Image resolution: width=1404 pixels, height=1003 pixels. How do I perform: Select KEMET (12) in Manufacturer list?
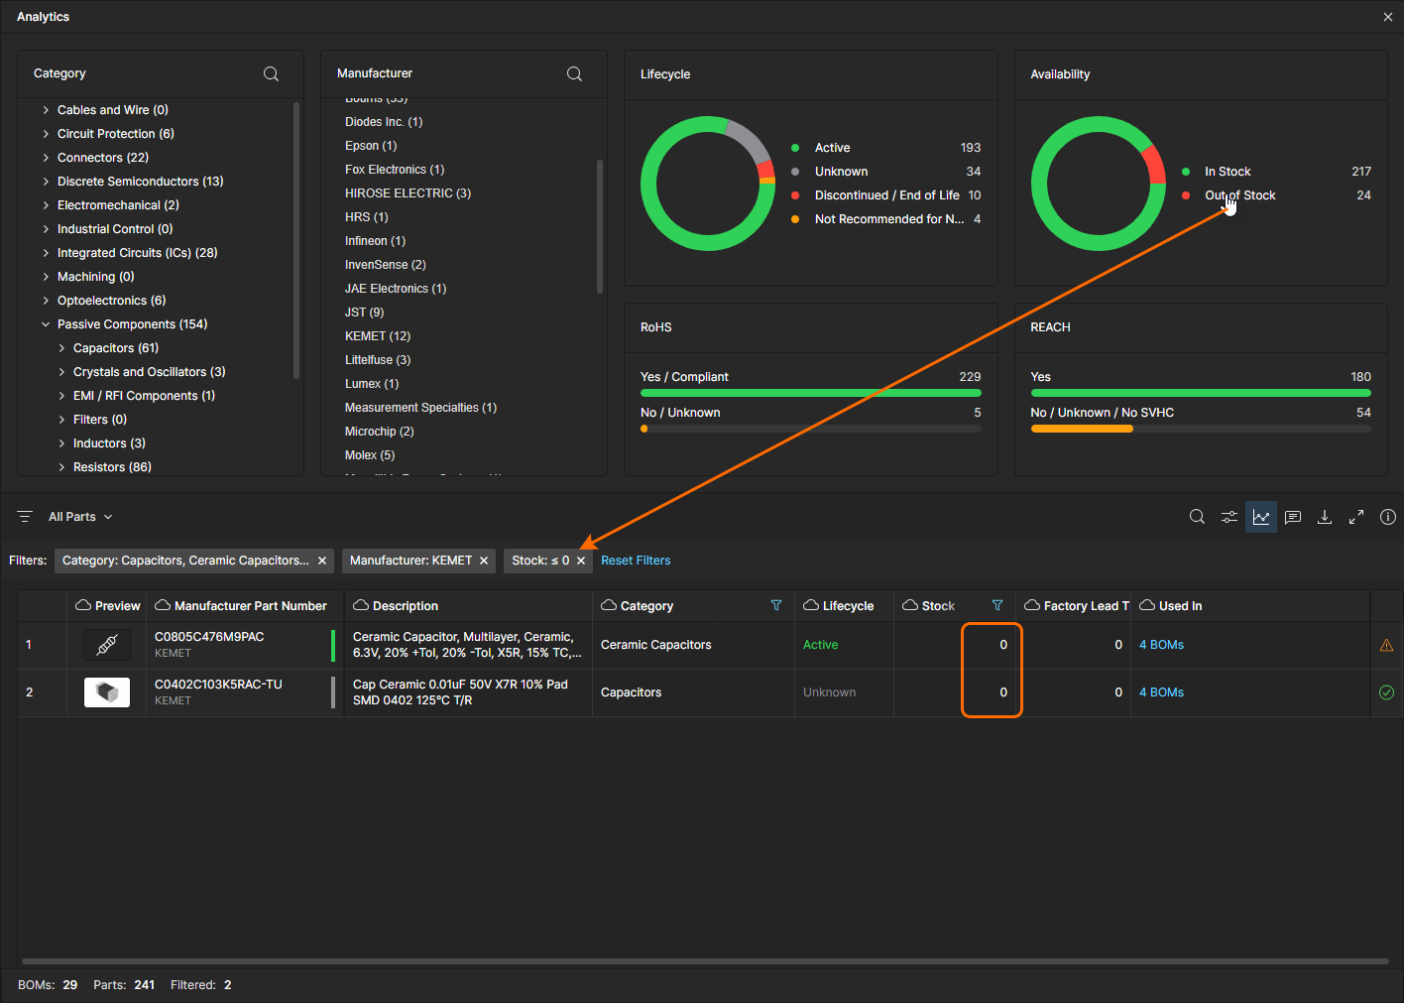377,336
